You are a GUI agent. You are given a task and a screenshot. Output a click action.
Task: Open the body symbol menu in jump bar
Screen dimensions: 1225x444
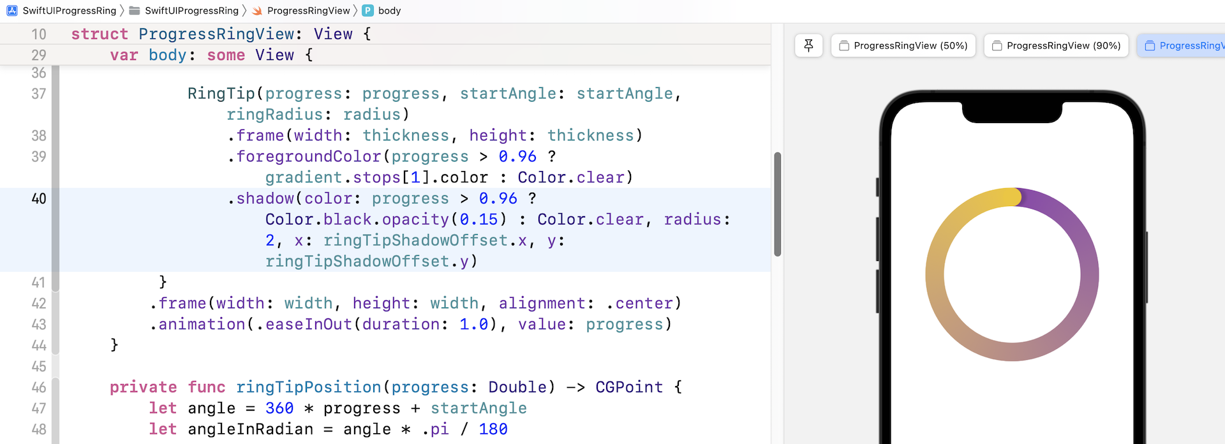(x=389, y=11)
